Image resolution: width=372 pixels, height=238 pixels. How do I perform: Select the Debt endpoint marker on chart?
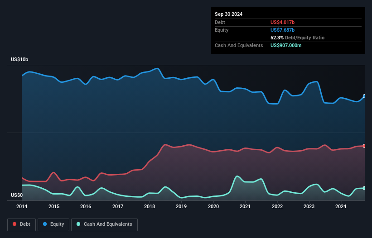364,146
